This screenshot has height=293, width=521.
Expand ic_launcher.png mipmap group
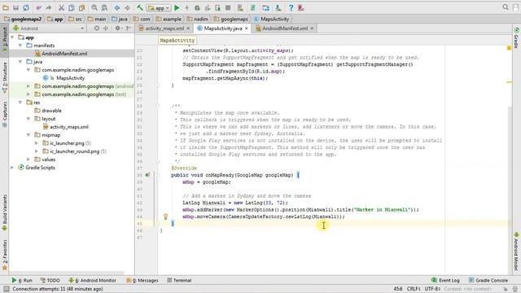36,143
